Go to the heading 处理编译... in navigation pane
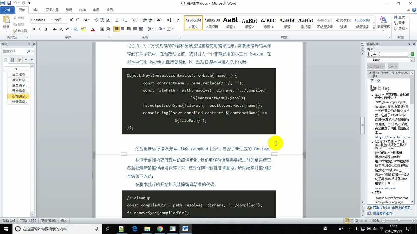The height and width of the screenshot is (234, 417). (18, 102)
